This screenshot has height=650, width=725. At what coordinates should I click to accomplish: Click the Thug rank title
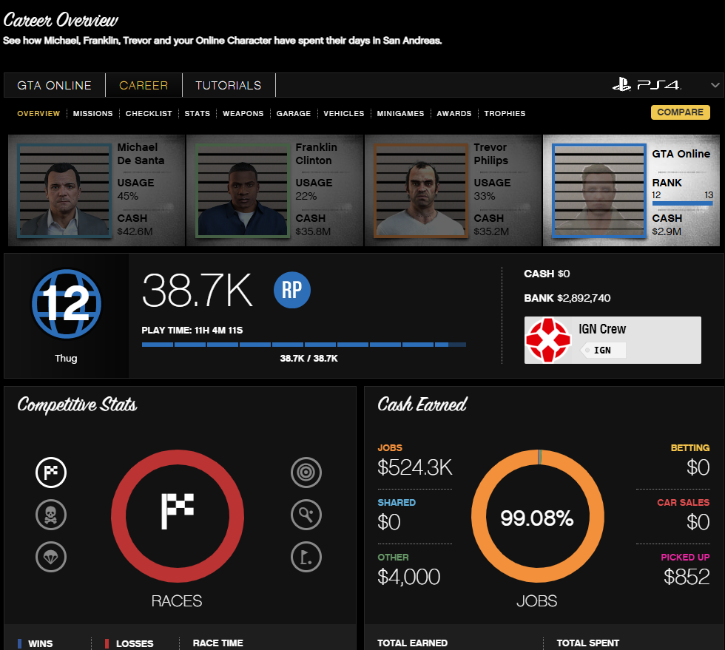(66, 359)
